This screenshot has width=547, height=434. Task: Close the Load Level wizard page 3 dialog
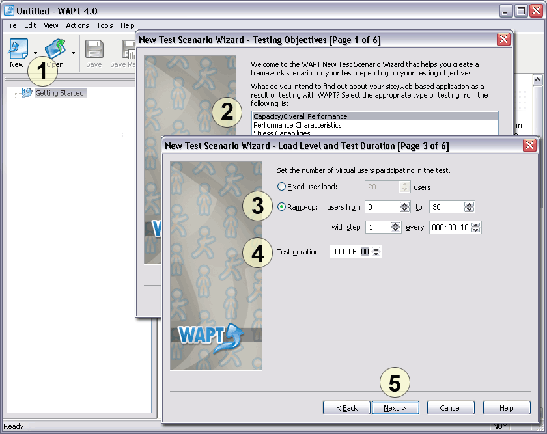click(x=529, y=145)
